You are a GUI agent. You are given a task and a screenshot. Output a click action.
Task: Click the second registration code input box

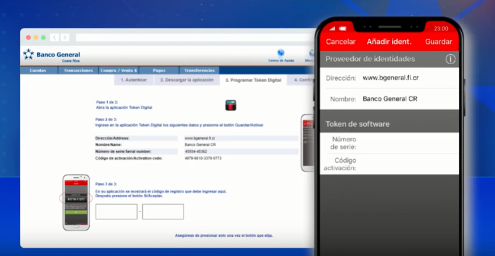click(x=163, y=212)
